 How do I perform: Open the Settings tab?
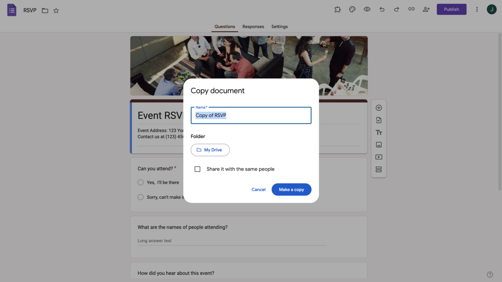(279, 26)
